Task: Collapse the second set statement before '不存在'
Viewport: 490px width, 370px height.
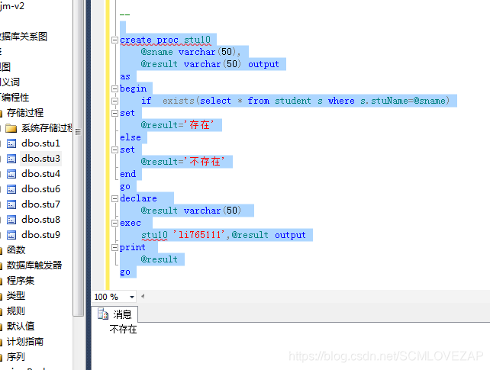Action: click(114, 150)
